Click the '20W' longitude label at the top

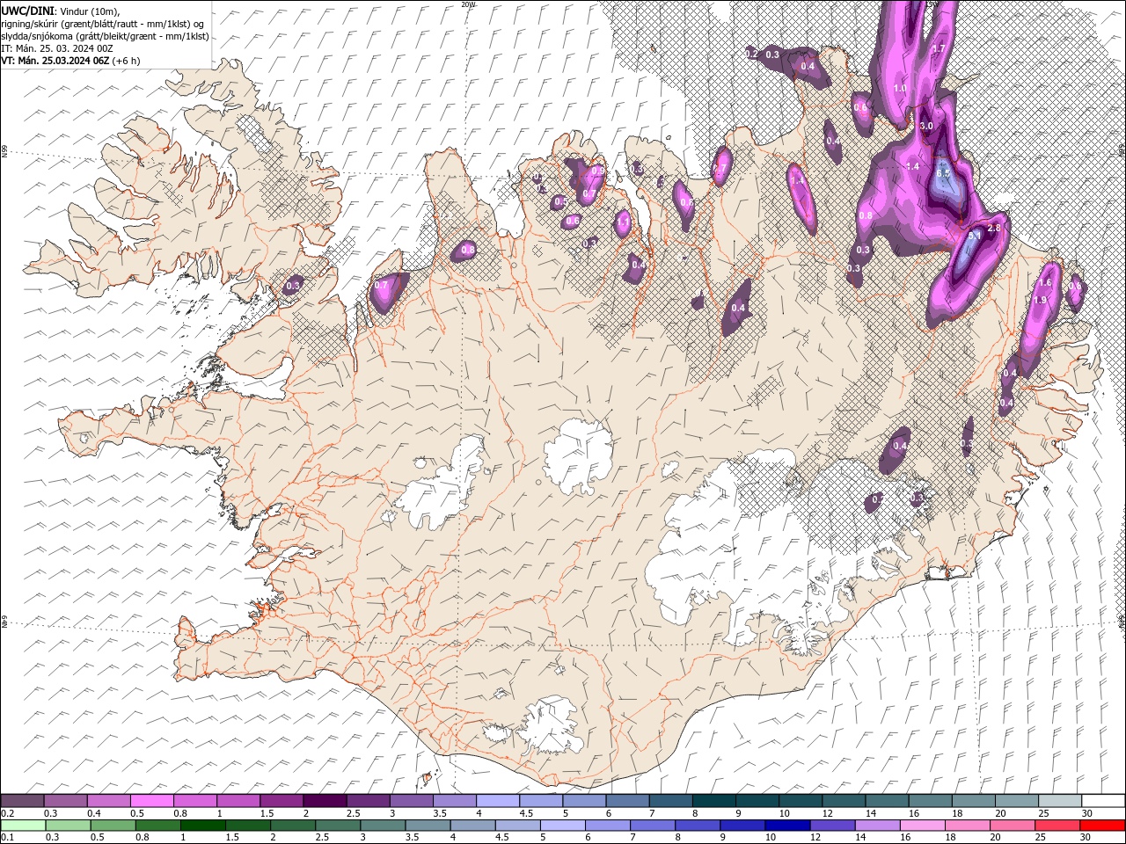(468, 4)
